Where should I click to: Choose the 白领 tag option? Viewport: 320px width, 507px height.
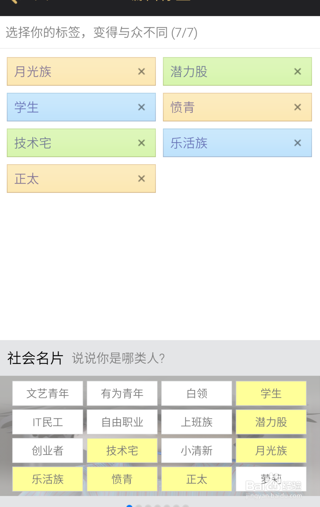point(196,393)
